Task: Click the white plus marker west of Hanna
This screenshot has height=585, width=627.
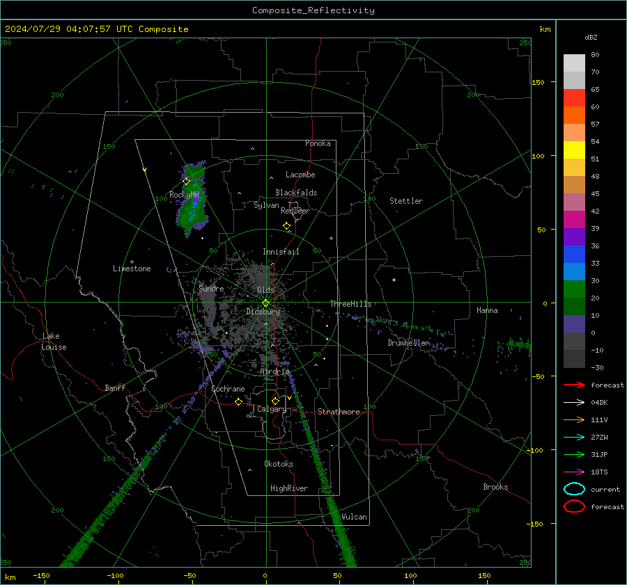Action: [x=394, y=280]
